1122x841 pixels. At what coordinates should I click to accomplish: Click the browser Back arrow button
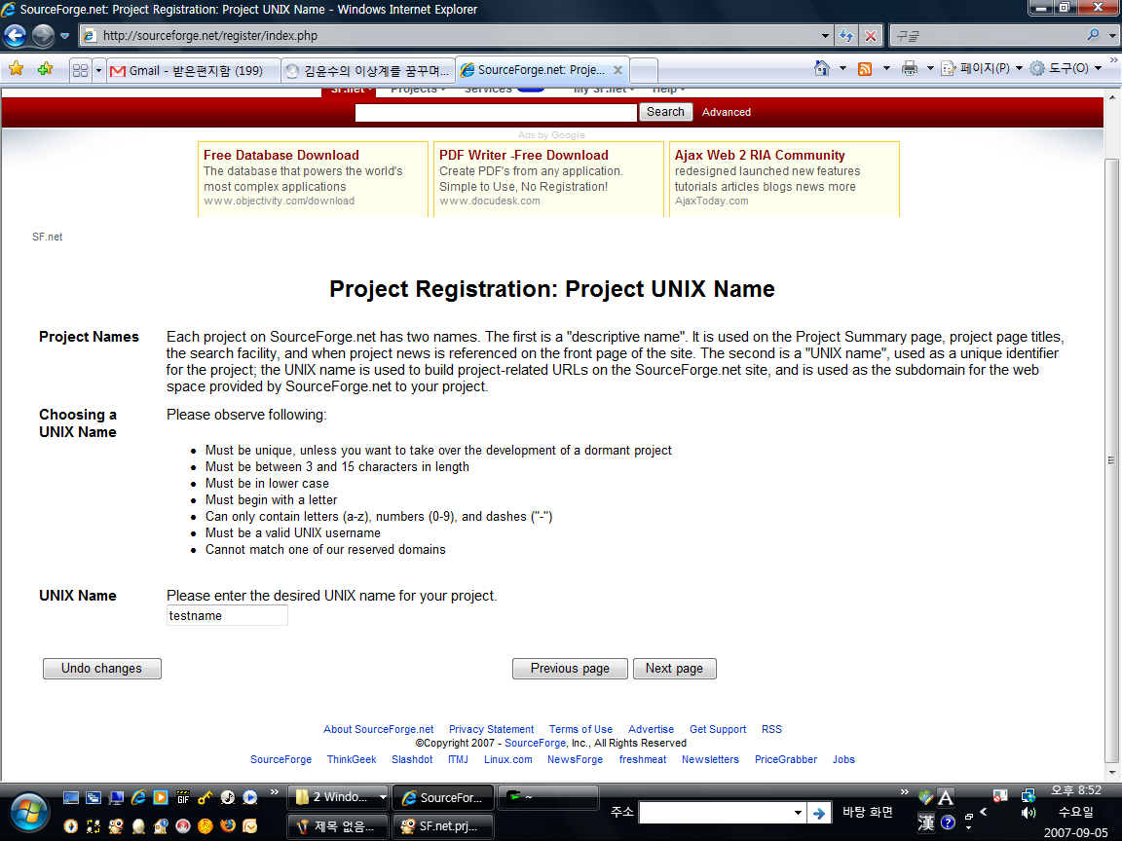tap(15, 35)
